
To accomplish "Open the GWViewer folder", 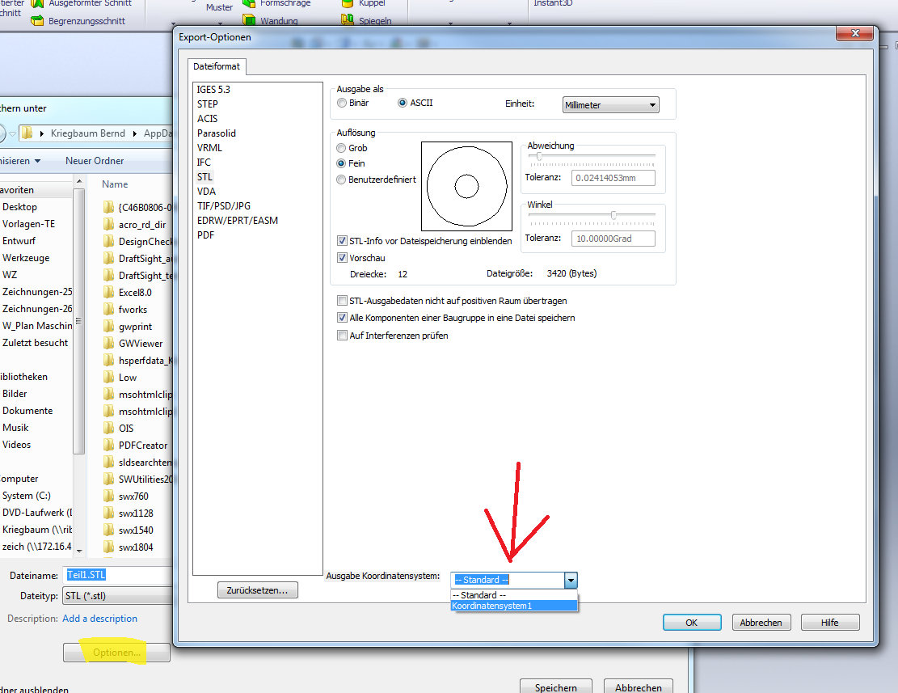I will 133,343.
